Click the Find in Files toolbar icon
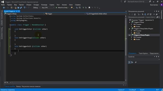 click(x=72, y=8)
